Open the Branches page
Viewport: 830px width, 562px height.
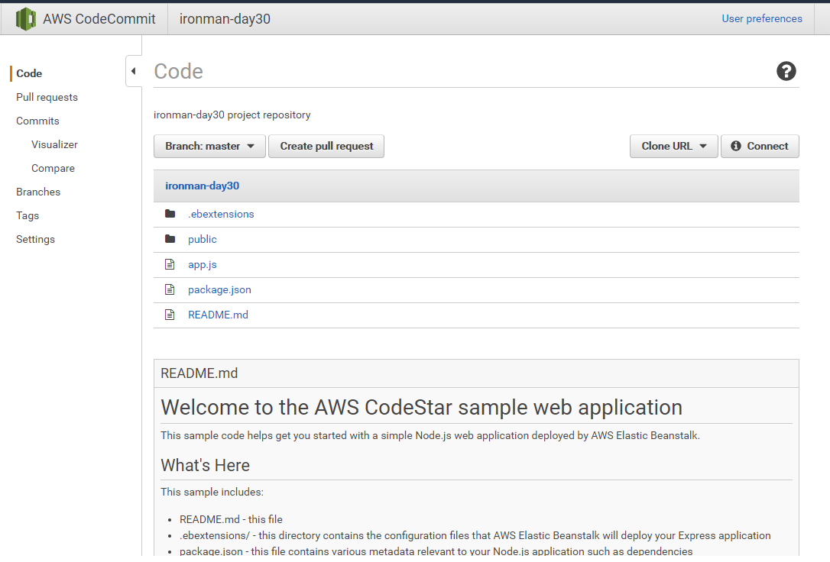point(38,192)
